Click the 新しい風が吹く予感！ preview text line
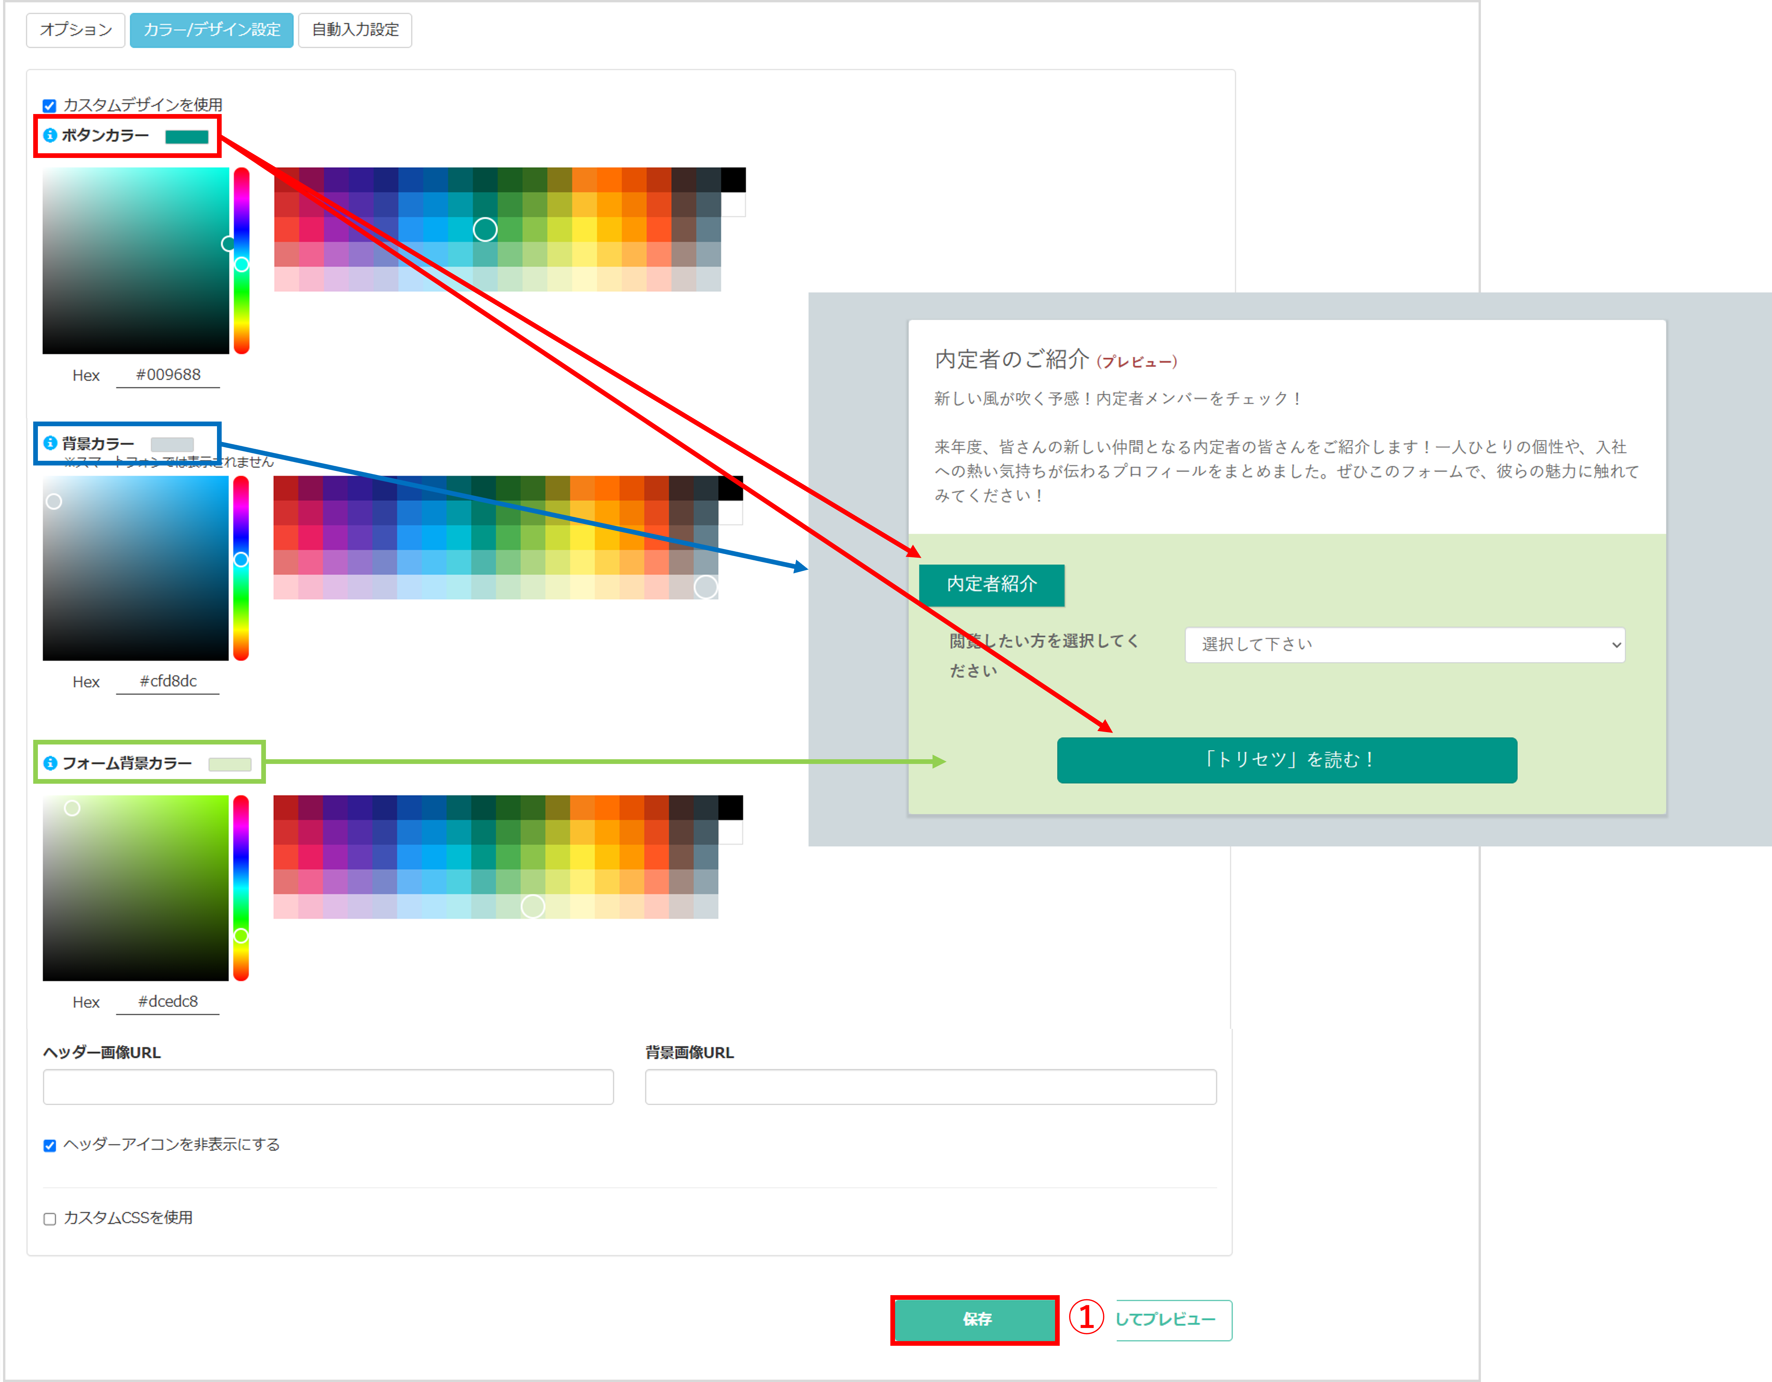 [1119, 398]
